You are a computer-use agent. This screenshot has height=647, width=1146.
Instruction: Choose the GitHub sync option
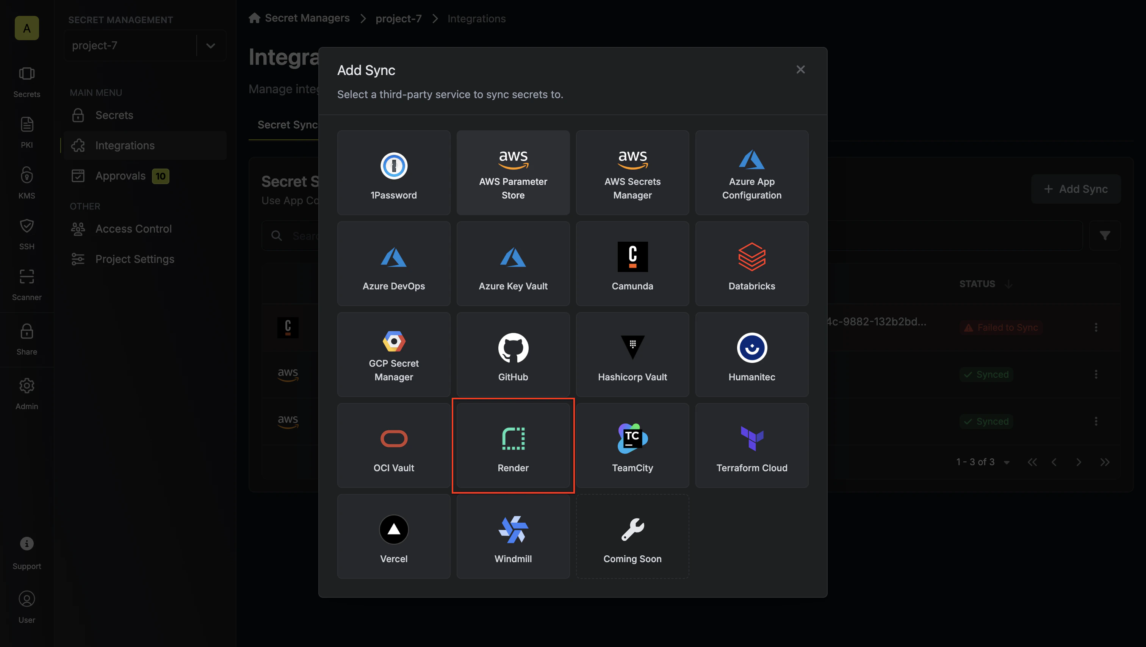(x=513, y=355)
